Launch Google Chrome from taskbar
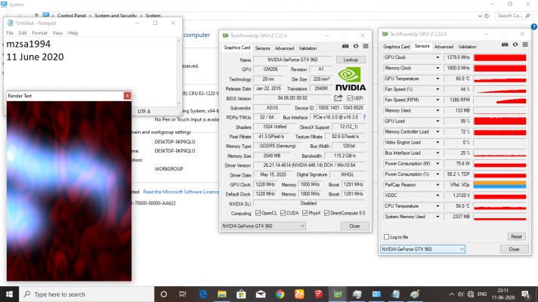The height and width of the screenshot is (302, 538). (x=280, y=294)
